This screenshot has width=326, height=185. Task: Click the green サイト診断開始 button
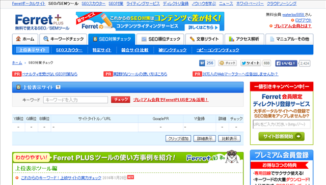coord(282,137)
